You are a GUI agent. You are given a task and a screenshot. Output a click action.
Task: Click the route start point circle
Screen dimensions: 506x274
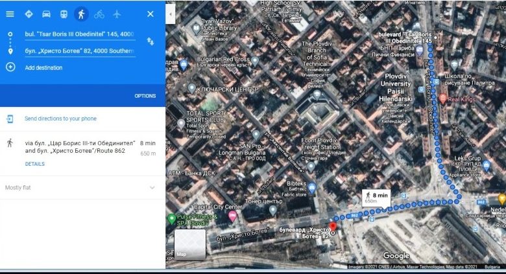(435, 38)
